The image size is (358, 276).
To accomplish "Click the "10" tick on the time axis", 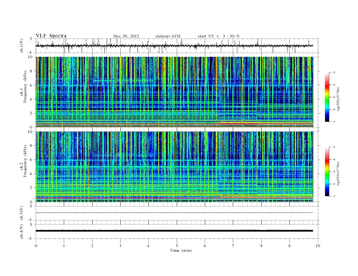I will (x=318, y=246).
